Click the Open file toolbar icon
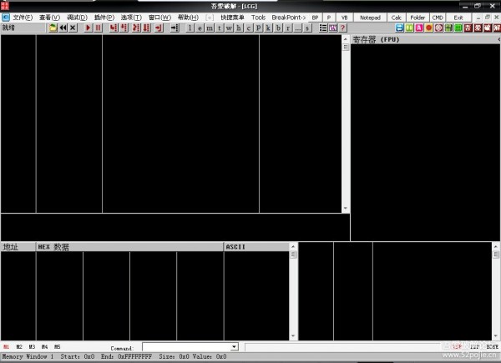The height and width of the screenshot is (363, 501). pyautogui.click(x=53, y=28)
